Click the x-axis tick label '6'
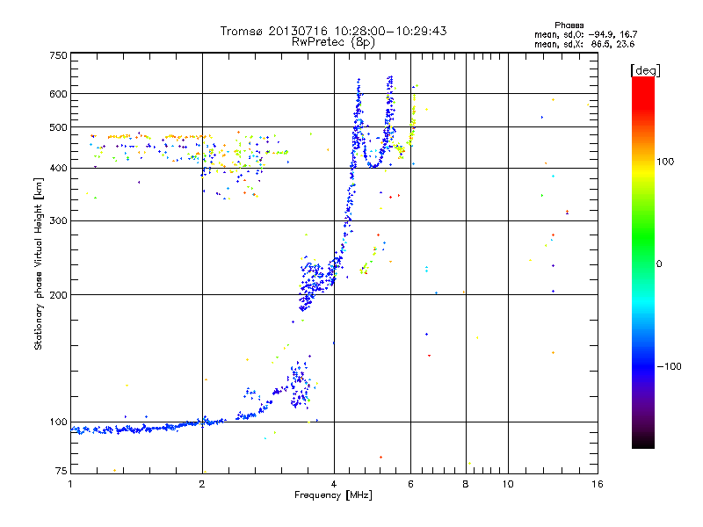Viewport: 703px width, 527px height. point(410,484)
